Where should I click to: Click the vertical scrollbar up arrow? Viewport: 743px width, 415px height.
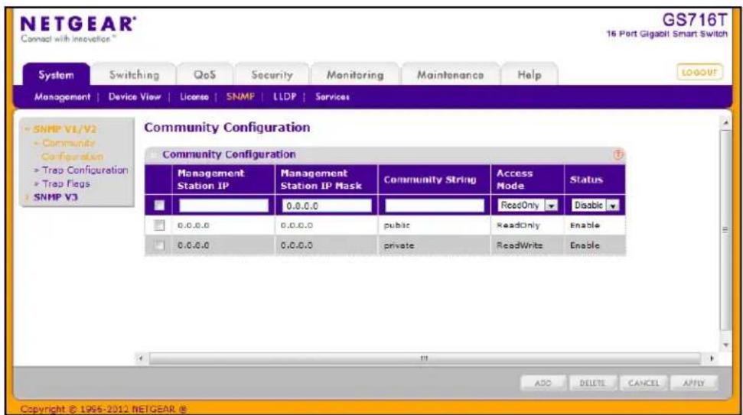(725, 122)
